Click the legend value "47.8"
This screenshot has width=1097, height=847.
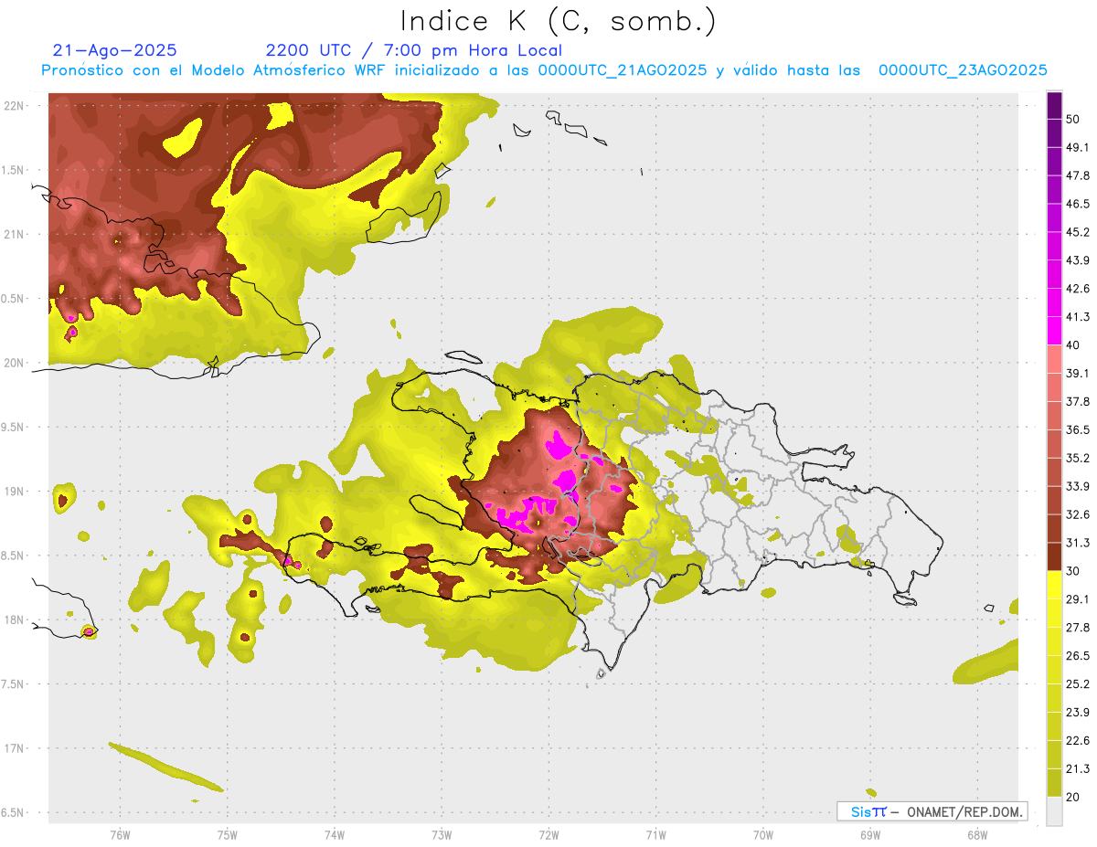(1078, 175)
